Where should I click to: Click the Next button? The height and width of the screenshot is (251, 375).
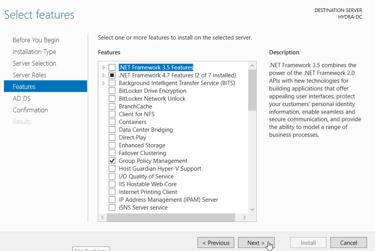point(256,243)
